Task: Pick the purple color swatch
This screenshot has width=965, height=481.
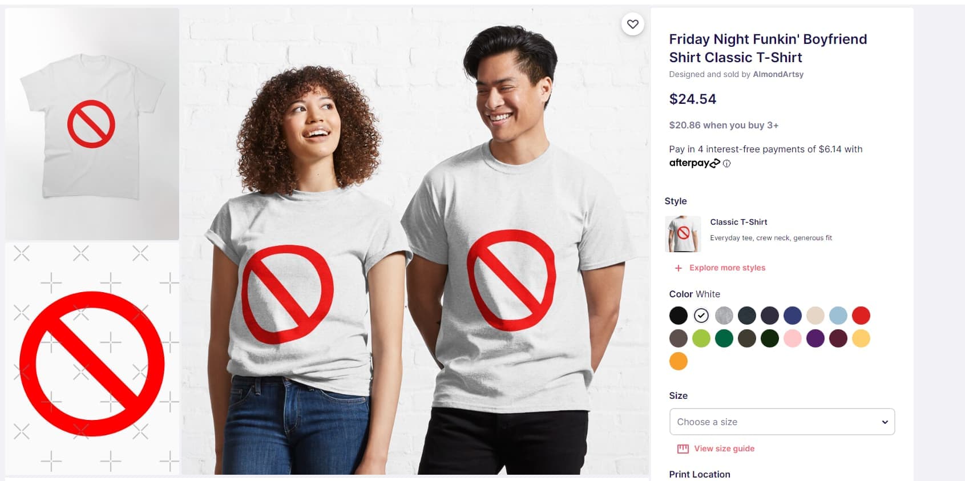Action: click(815, 338)
